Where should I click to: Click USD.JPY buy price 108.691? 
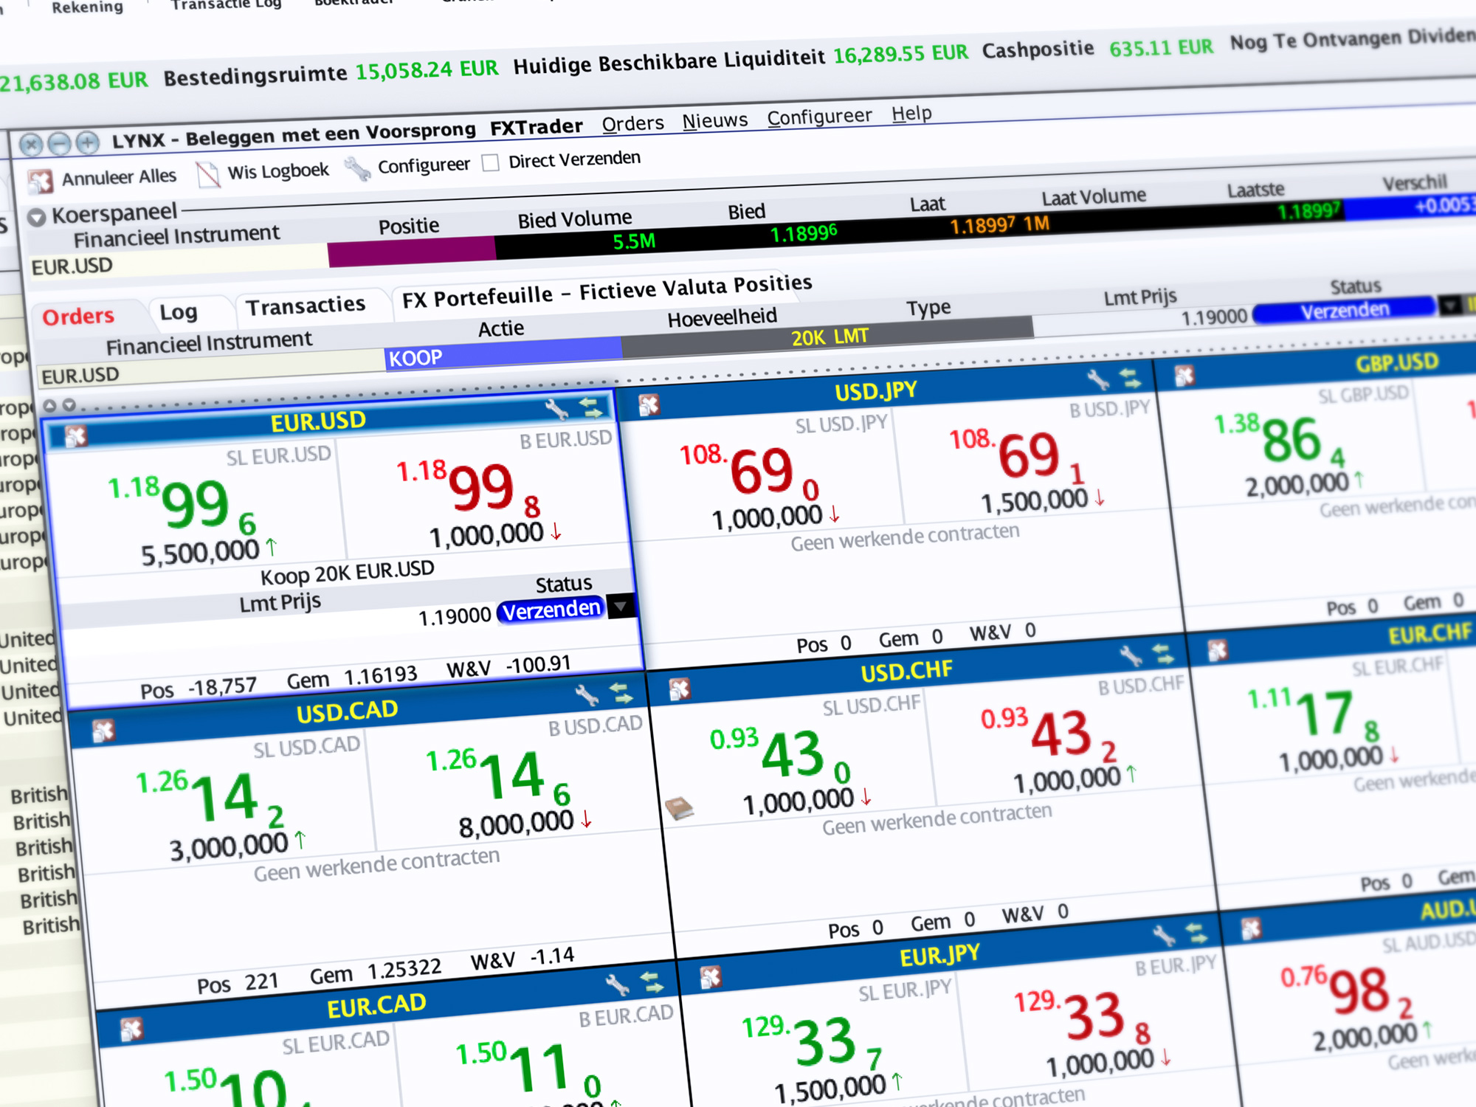pyautogui.click(x=1016, y=456)
